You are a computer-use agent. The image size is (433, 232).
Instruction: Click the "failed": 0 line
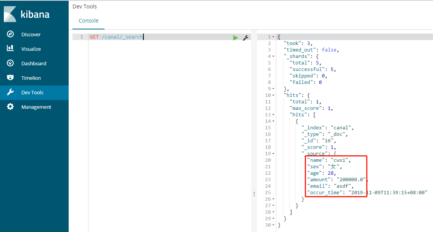click(306, 82)
